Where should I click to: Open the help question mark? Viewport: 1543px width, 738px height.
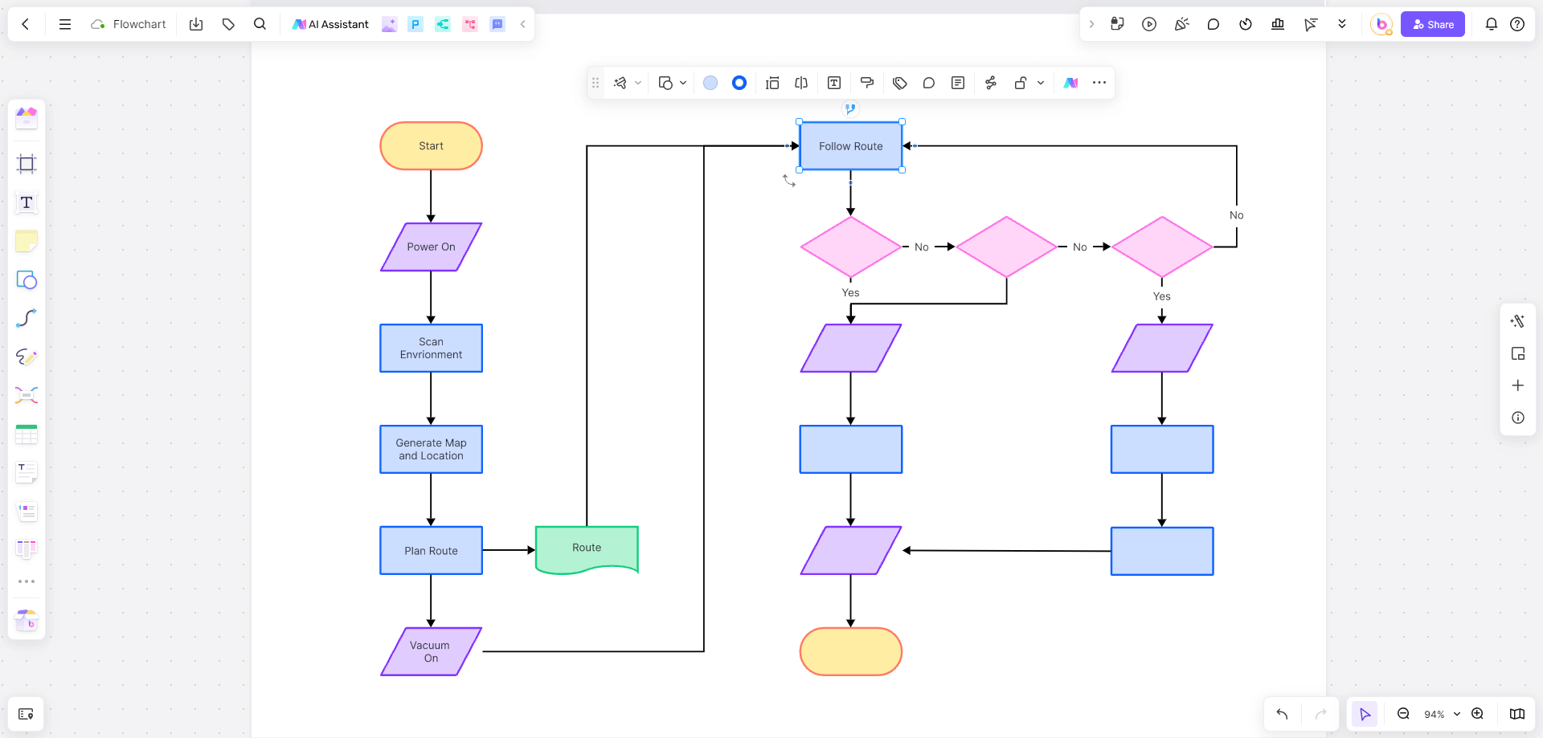[x=1517, y=24]
